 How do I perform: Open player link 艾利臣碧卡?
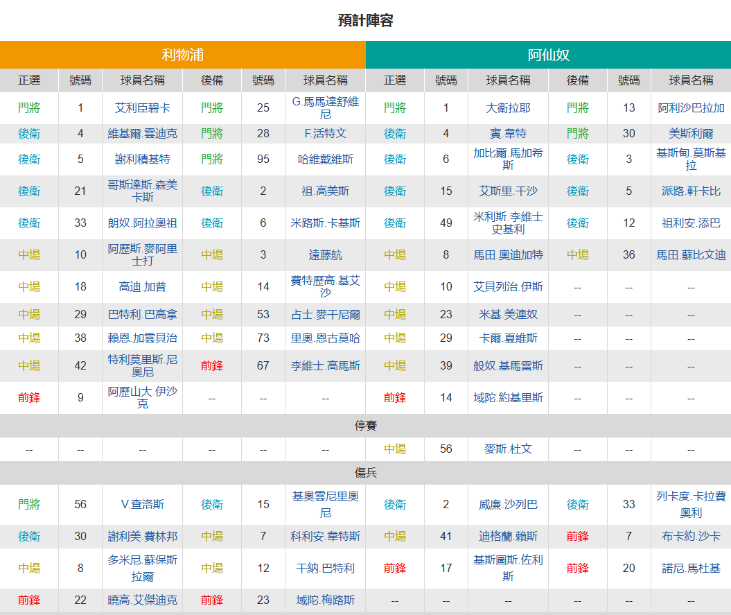pos(142,107)
